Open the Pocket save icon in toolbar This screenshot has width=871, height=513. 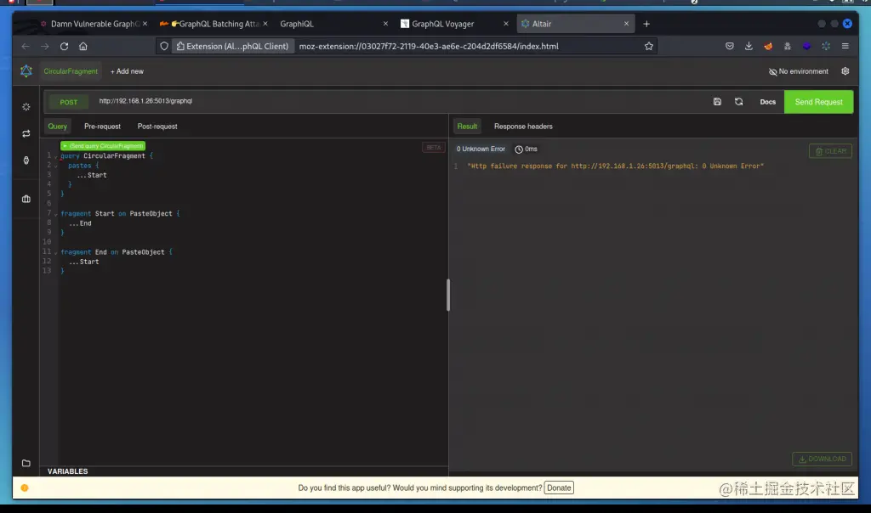(x=729, y=47)
